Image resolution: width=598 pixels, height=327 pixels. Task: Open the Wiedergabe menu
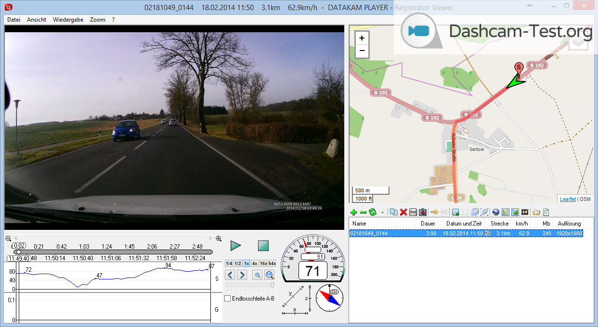pos(68,20)
